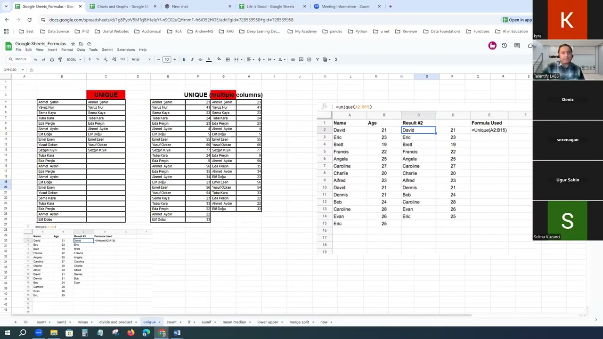Format as currency with dollar icon
The image size is (603, 339).
click(x=90, y=59)
